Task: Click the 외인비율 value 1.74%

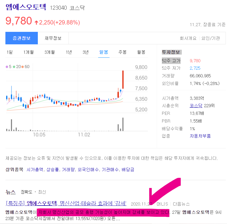Action: pyautogui.click(x=195, y=84)
